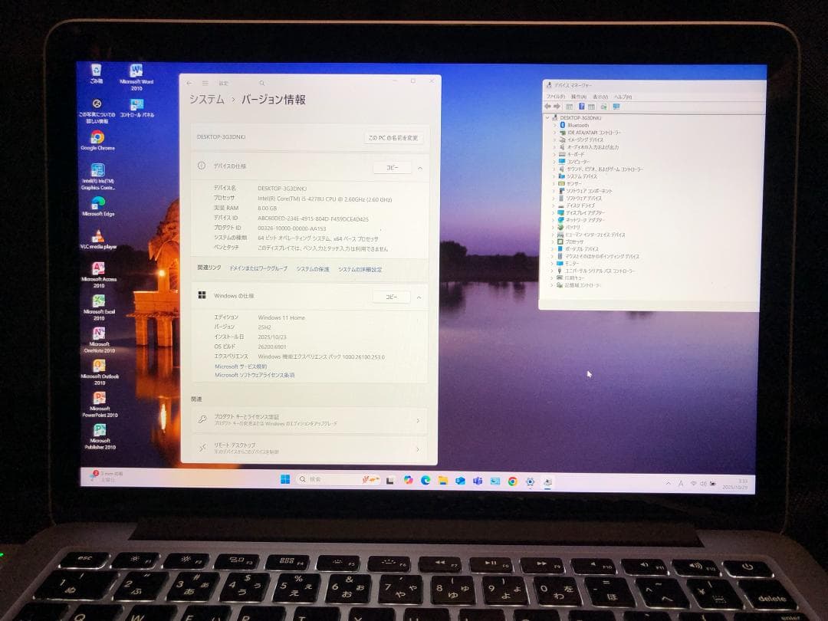828x621 pixels.
Task: Open Google Chrome from the desktop
Action: click(96, 138)
